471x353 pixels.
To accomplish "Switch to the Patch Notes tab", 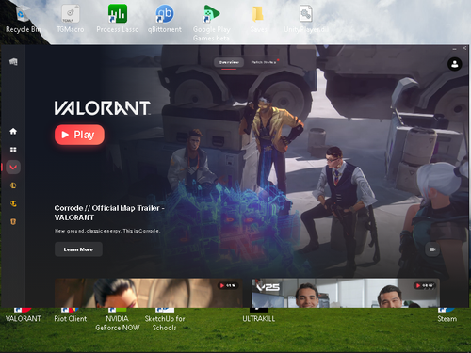I will pos(264,62).
